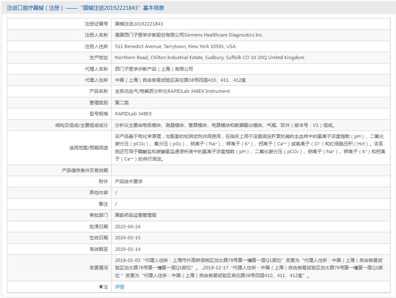
Task: Click the 变更情况 label
Action: 99,268
